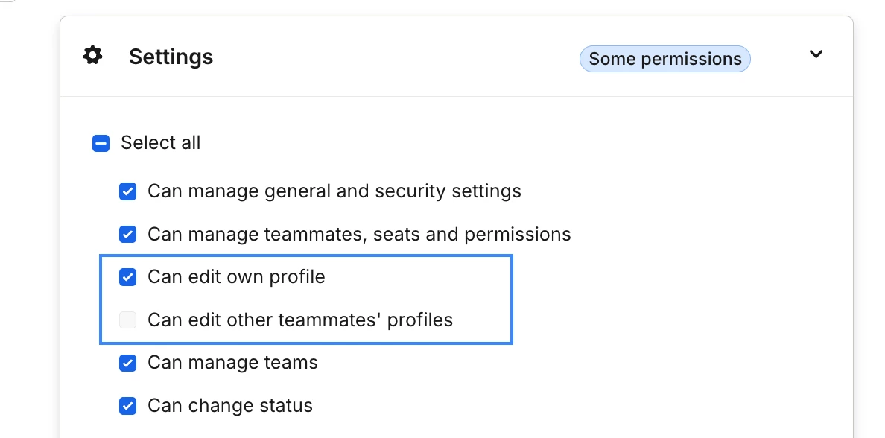Click the Settings section title

pyautogui.click(x=171, y=57)
